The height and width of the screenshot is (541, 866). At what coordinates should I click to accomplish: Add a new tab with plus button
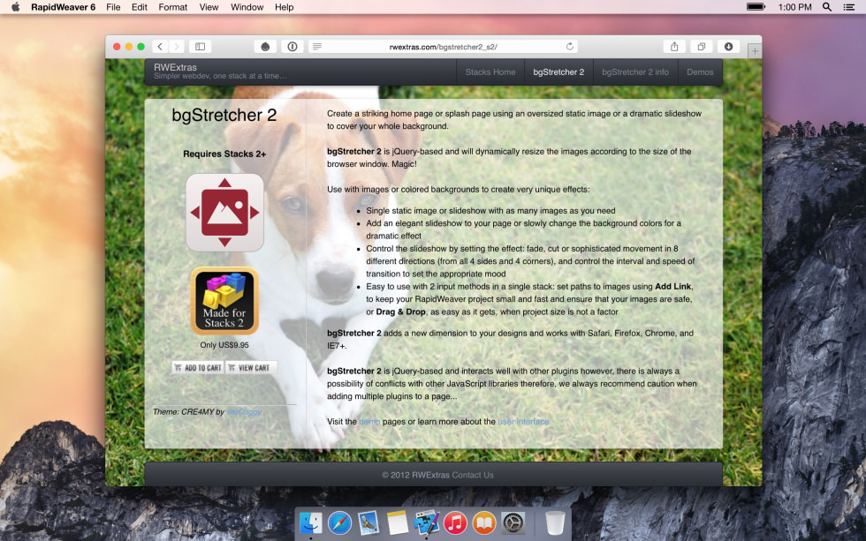coord(755,50)
